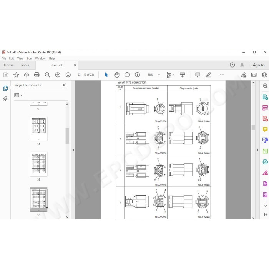Open zoom level dropdown 58%
This screenshot has width=269, height=269.
[x=159, y=75]
